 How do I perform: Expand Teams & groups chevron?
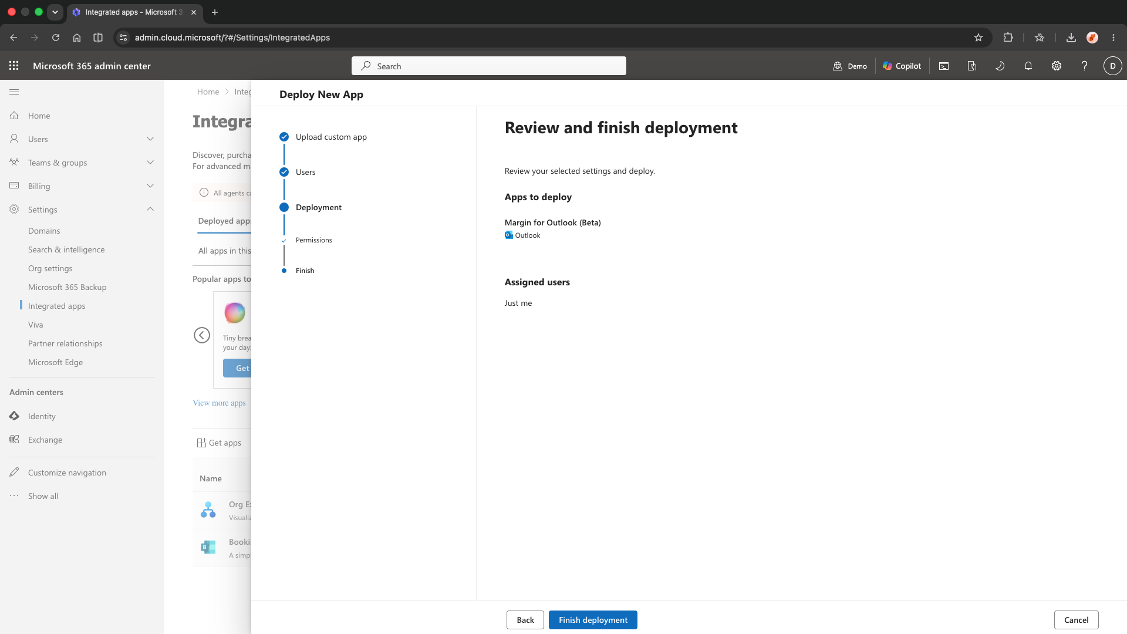tap(150, 163)
